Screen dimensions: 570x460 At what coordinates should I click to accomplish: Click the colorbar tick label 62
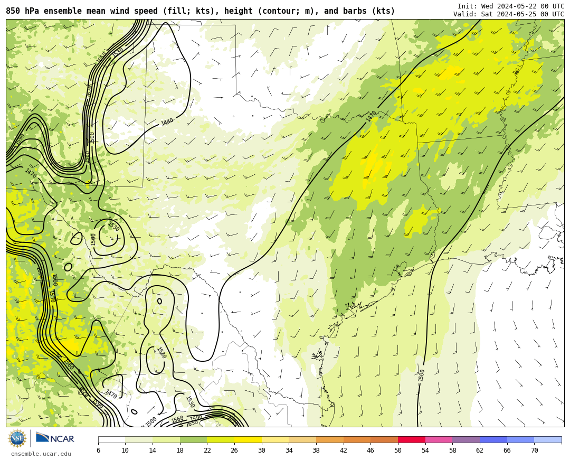[480, 450]
